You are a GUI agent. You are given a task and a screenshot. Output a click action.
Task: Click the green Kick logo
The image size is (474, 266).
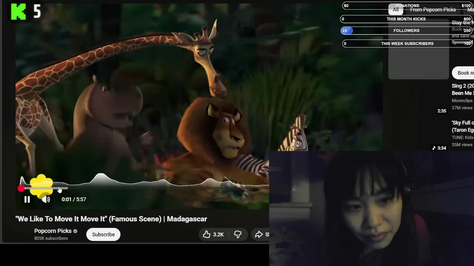point(18,11)
